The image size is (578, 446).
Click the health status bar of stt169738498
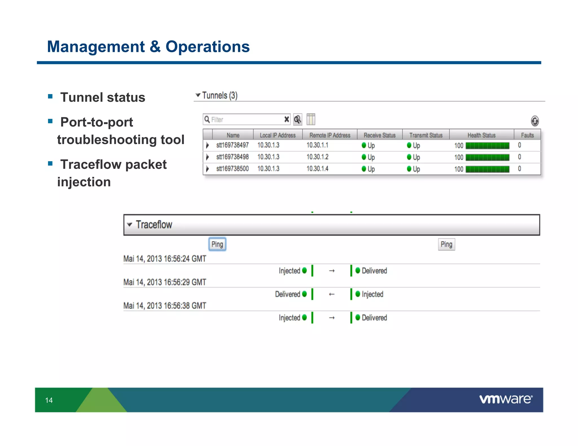pos(487,157)
